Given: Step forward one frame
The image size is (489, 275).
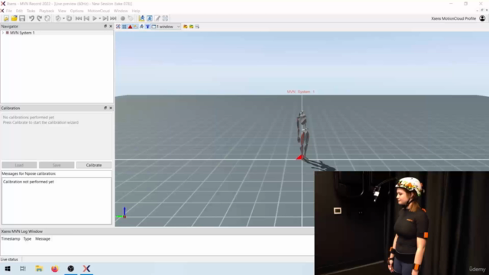Looking at the screenshot, I should [105, 18].
